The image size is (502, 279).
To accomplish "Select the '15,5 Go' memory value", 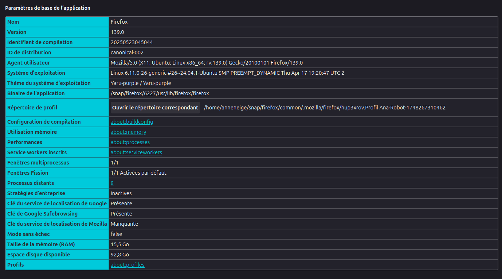I will coord(120,244).
